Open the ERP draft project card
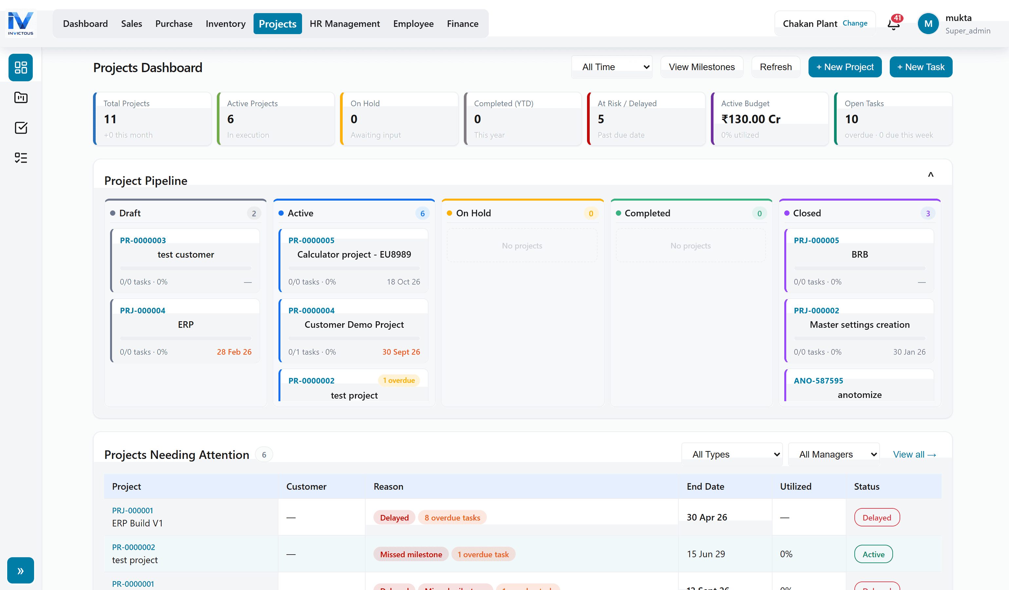The image size is (1009, 590). (x=185, y=330)
